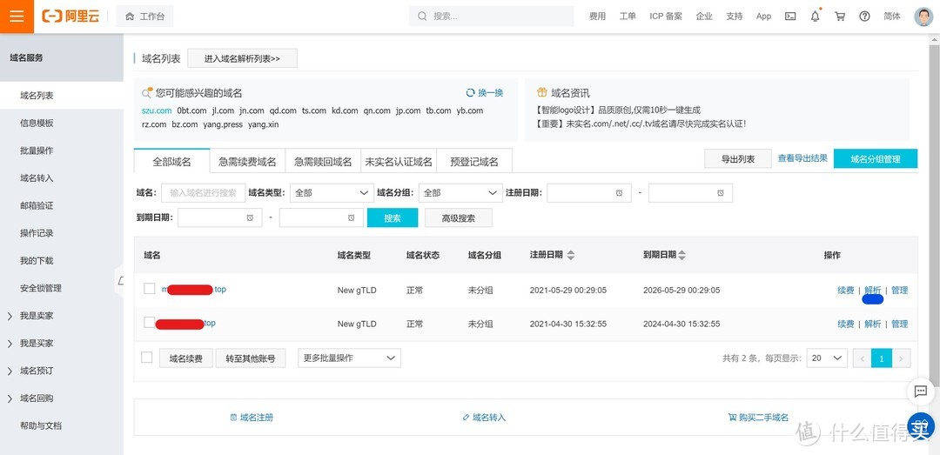Click the calendar icon in registration start date
Viewport: 940px width, 455px height.
pos(619,193)
